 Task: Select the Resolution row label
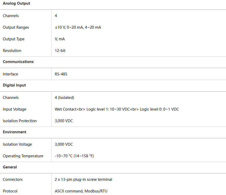coord(12,51)
